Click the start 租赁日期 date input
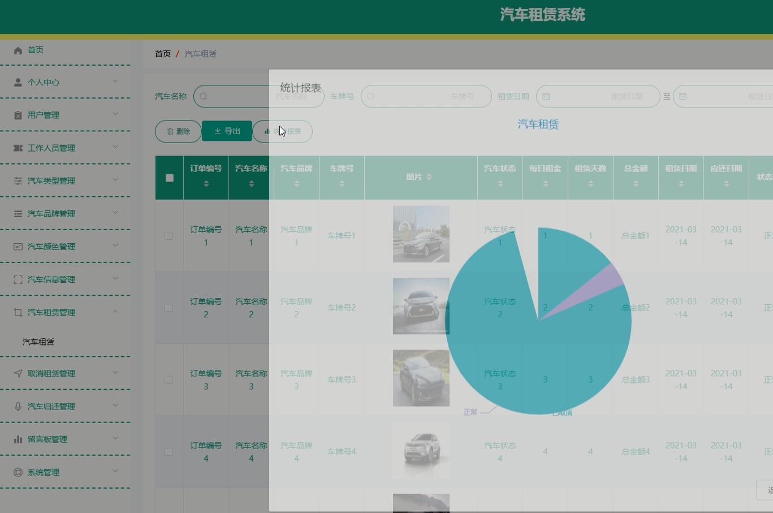773x513 pixels. click(x=598, y=96)
